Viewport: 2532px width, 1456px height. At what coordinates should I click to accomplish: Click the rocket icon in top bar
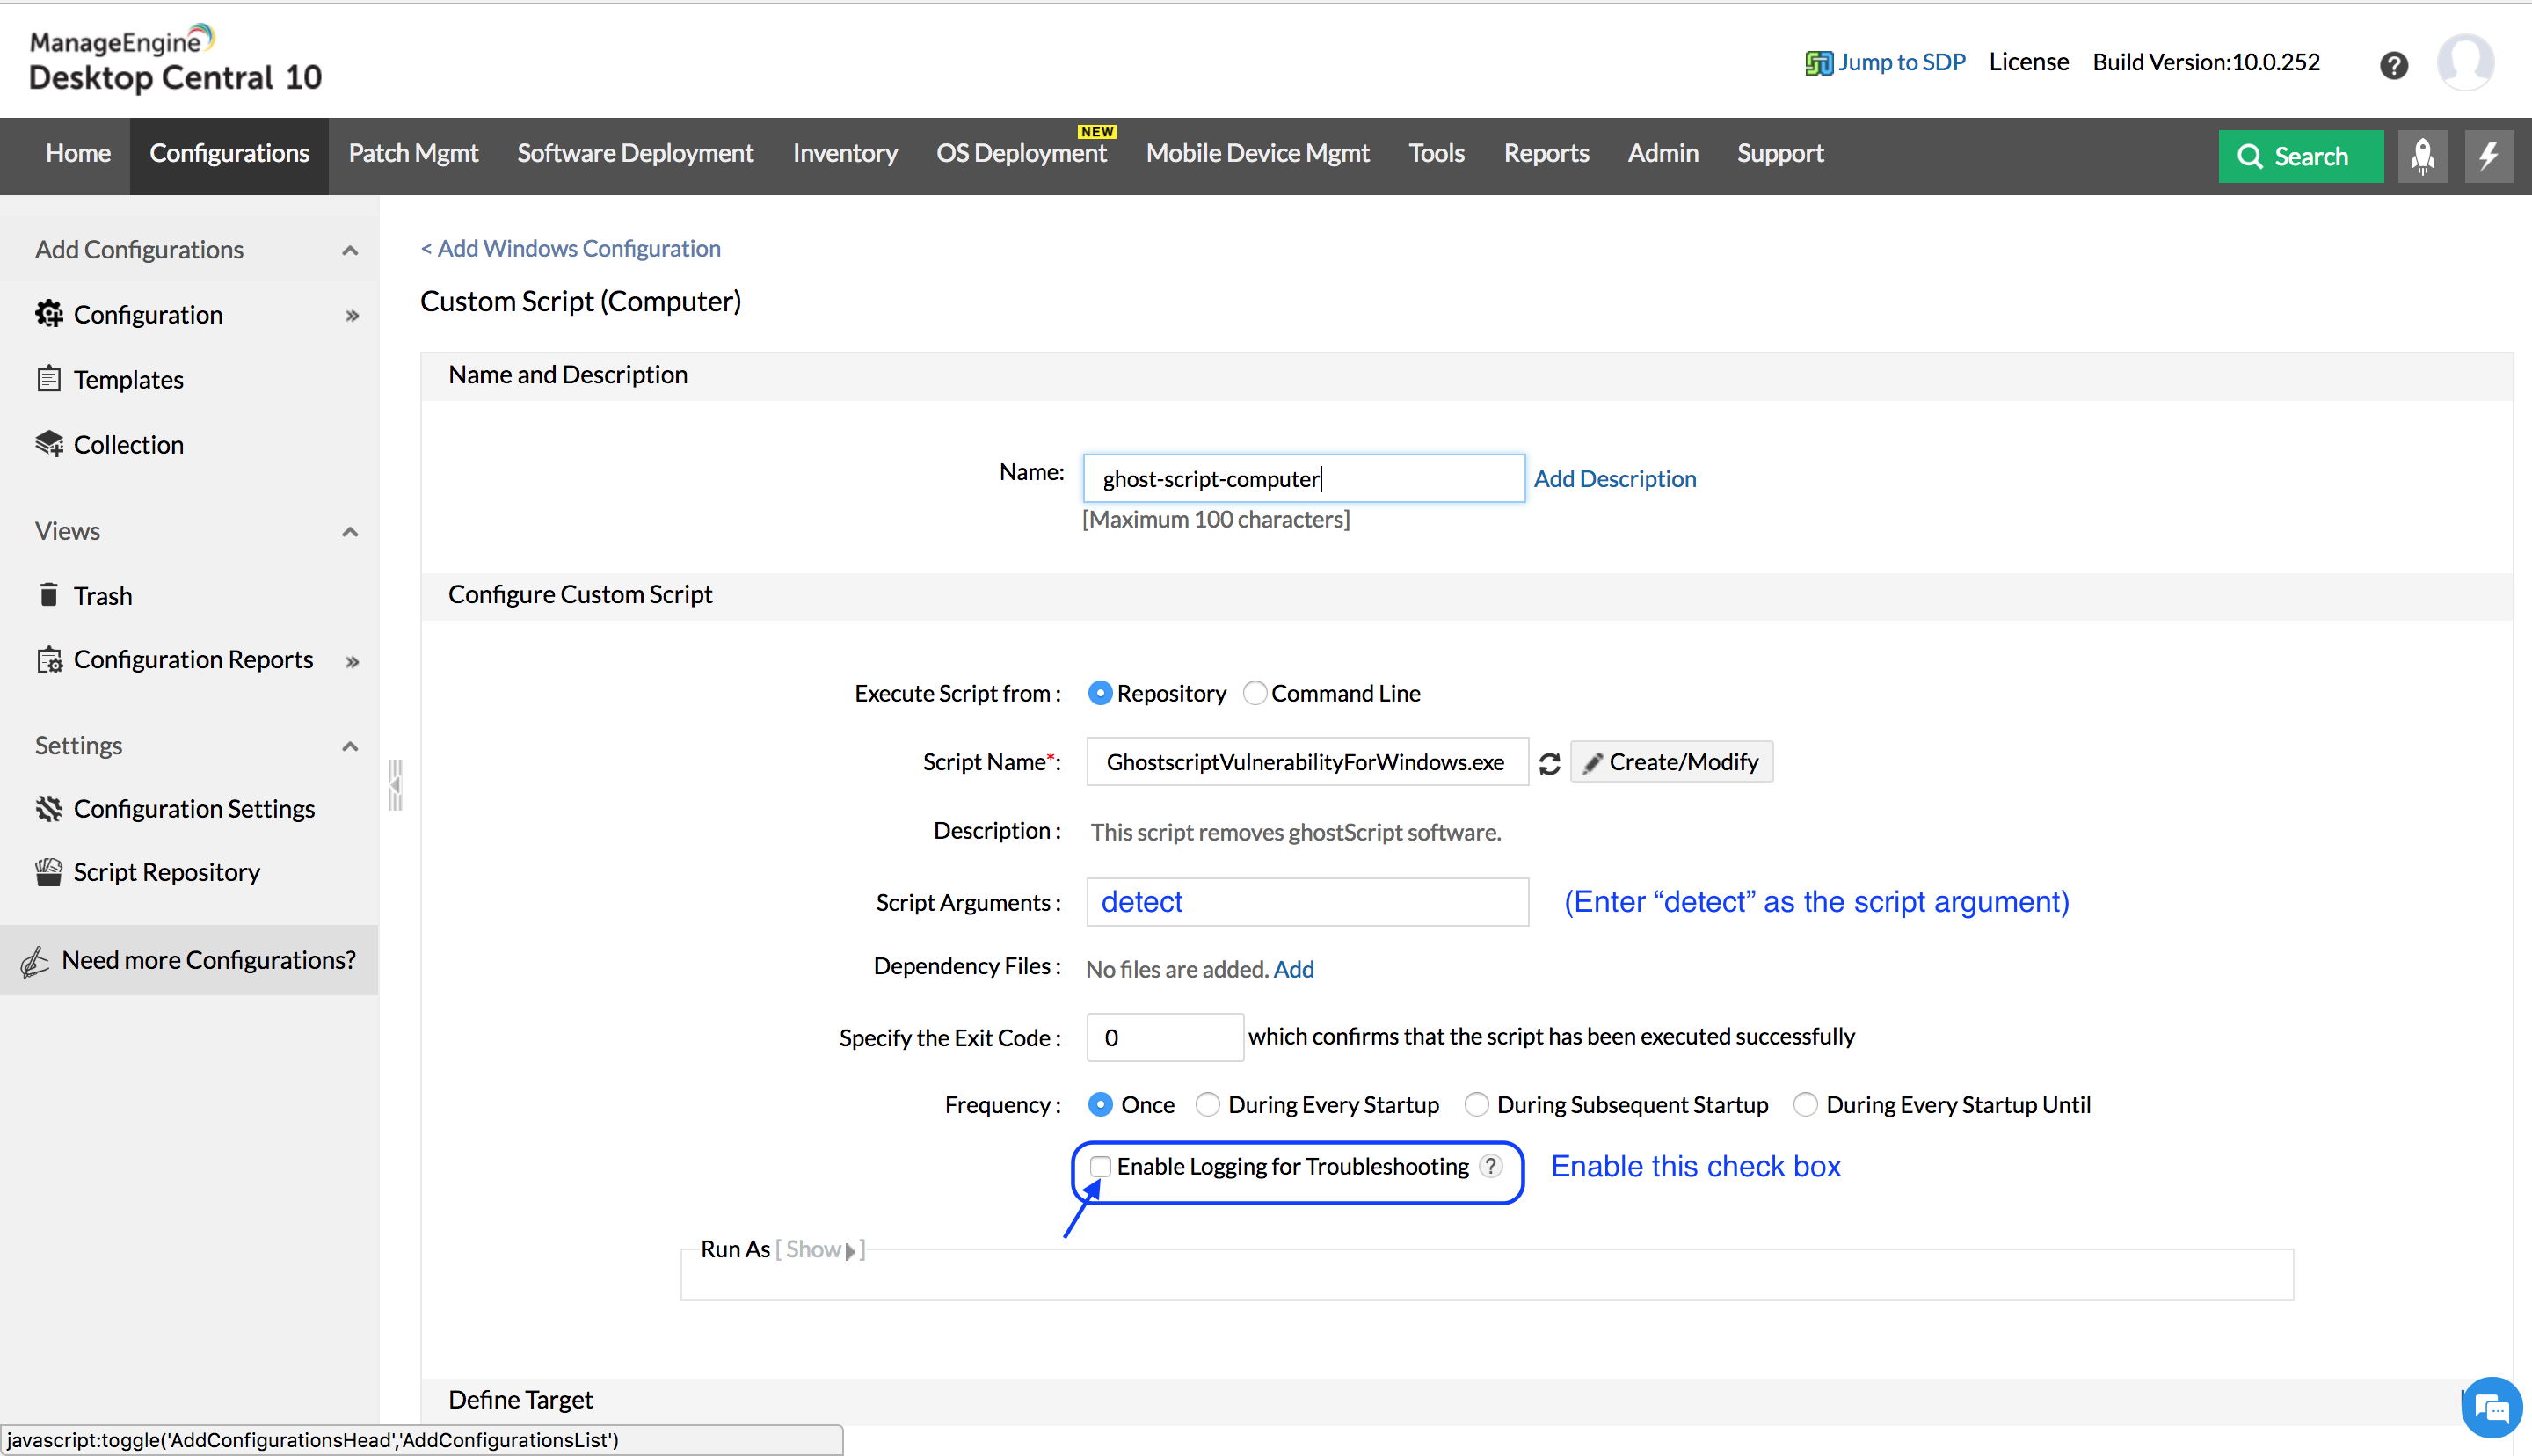pos(2422,156)
